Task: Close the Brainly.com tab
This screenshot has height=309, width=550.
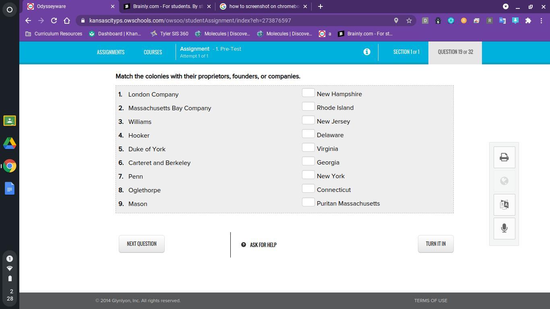Action: (x=209, y=6)
